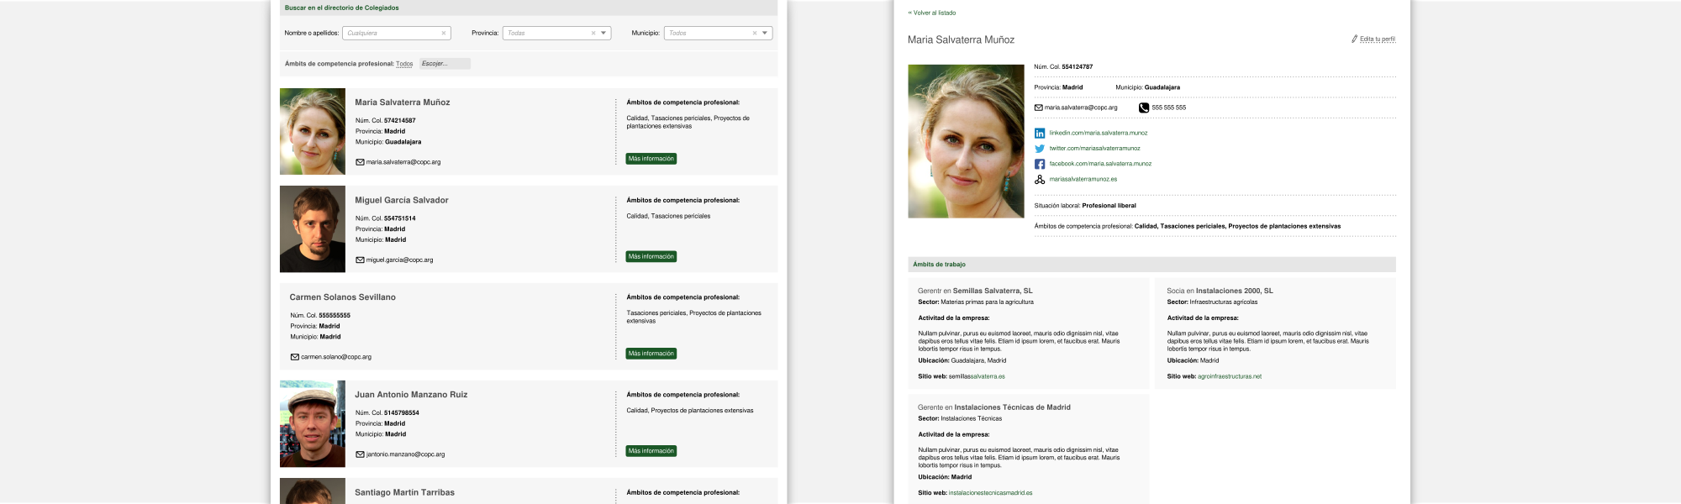The width and height of the screenshot is (1681, 504).
Task: Focus the Nombre o apellidos search field
Action: click(x=397, y=34)
